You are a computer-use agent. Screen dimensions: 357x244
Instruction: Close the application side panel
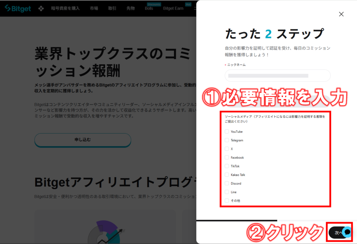tap(341, 14)
